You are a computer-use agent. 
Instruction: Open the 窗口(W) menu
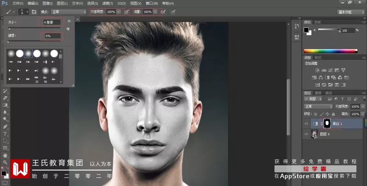[x=152, y=4]
